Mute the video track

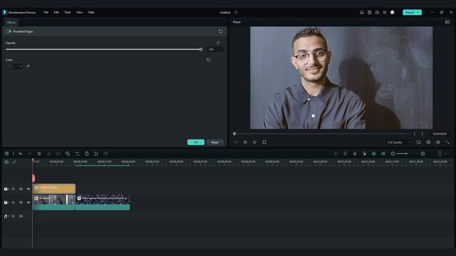click(x=21, y=202)
